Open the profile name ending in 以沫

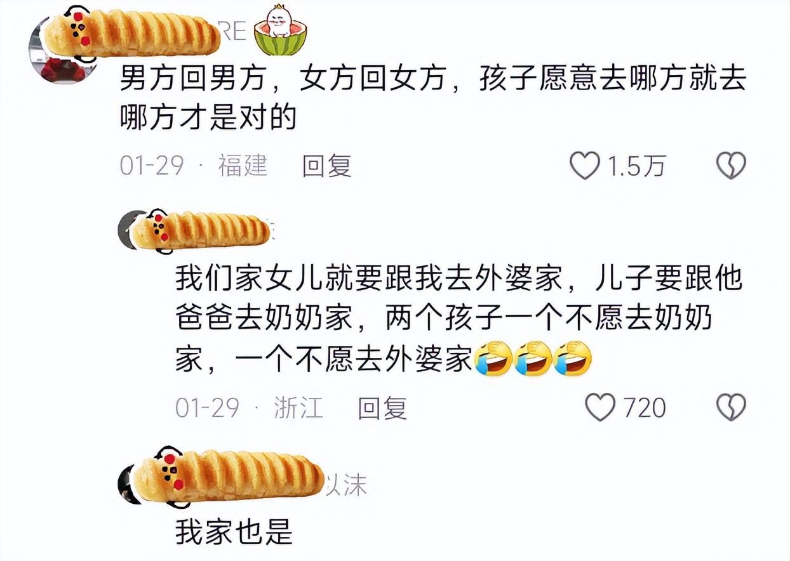(x=346, y=485)
